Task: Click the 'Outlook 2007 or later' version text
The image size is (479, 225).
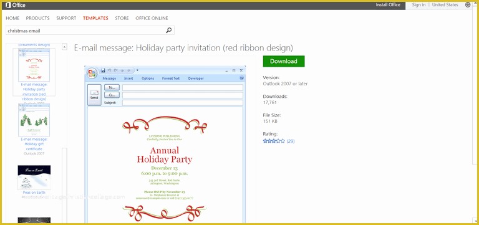Action: tap(285, 84)
